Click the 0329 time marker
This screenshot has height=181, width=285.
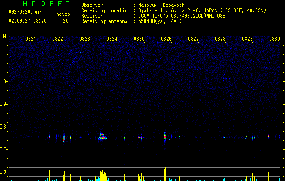tap(247, 39)
